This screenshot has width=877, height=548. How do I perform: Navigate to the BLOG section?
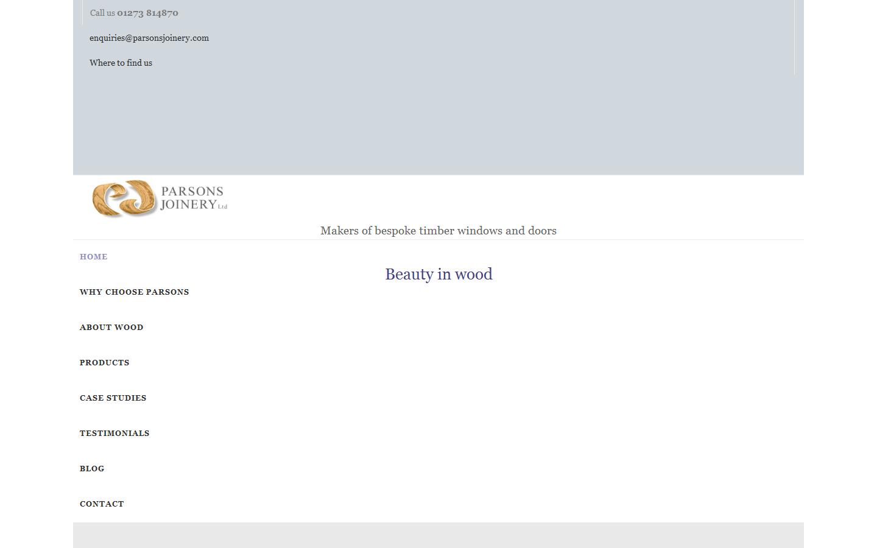pos(92,468)
